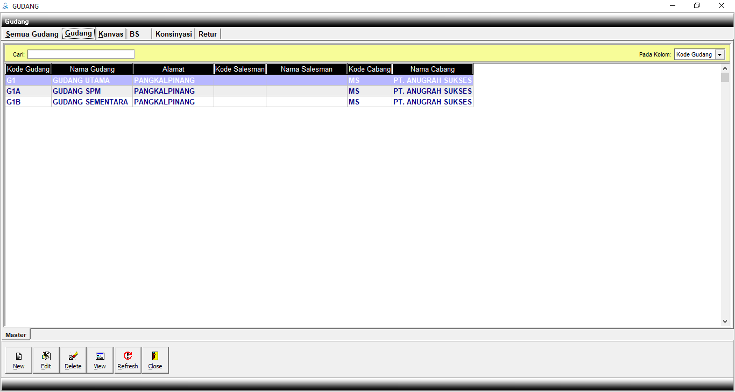This screenshot has height=392, width=735.
Task: Open the Kanvas tab
Action: pyautogui.click(x=111, y=34)
